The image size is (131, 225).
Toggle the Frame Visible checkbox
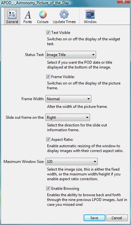pos(48,77)
